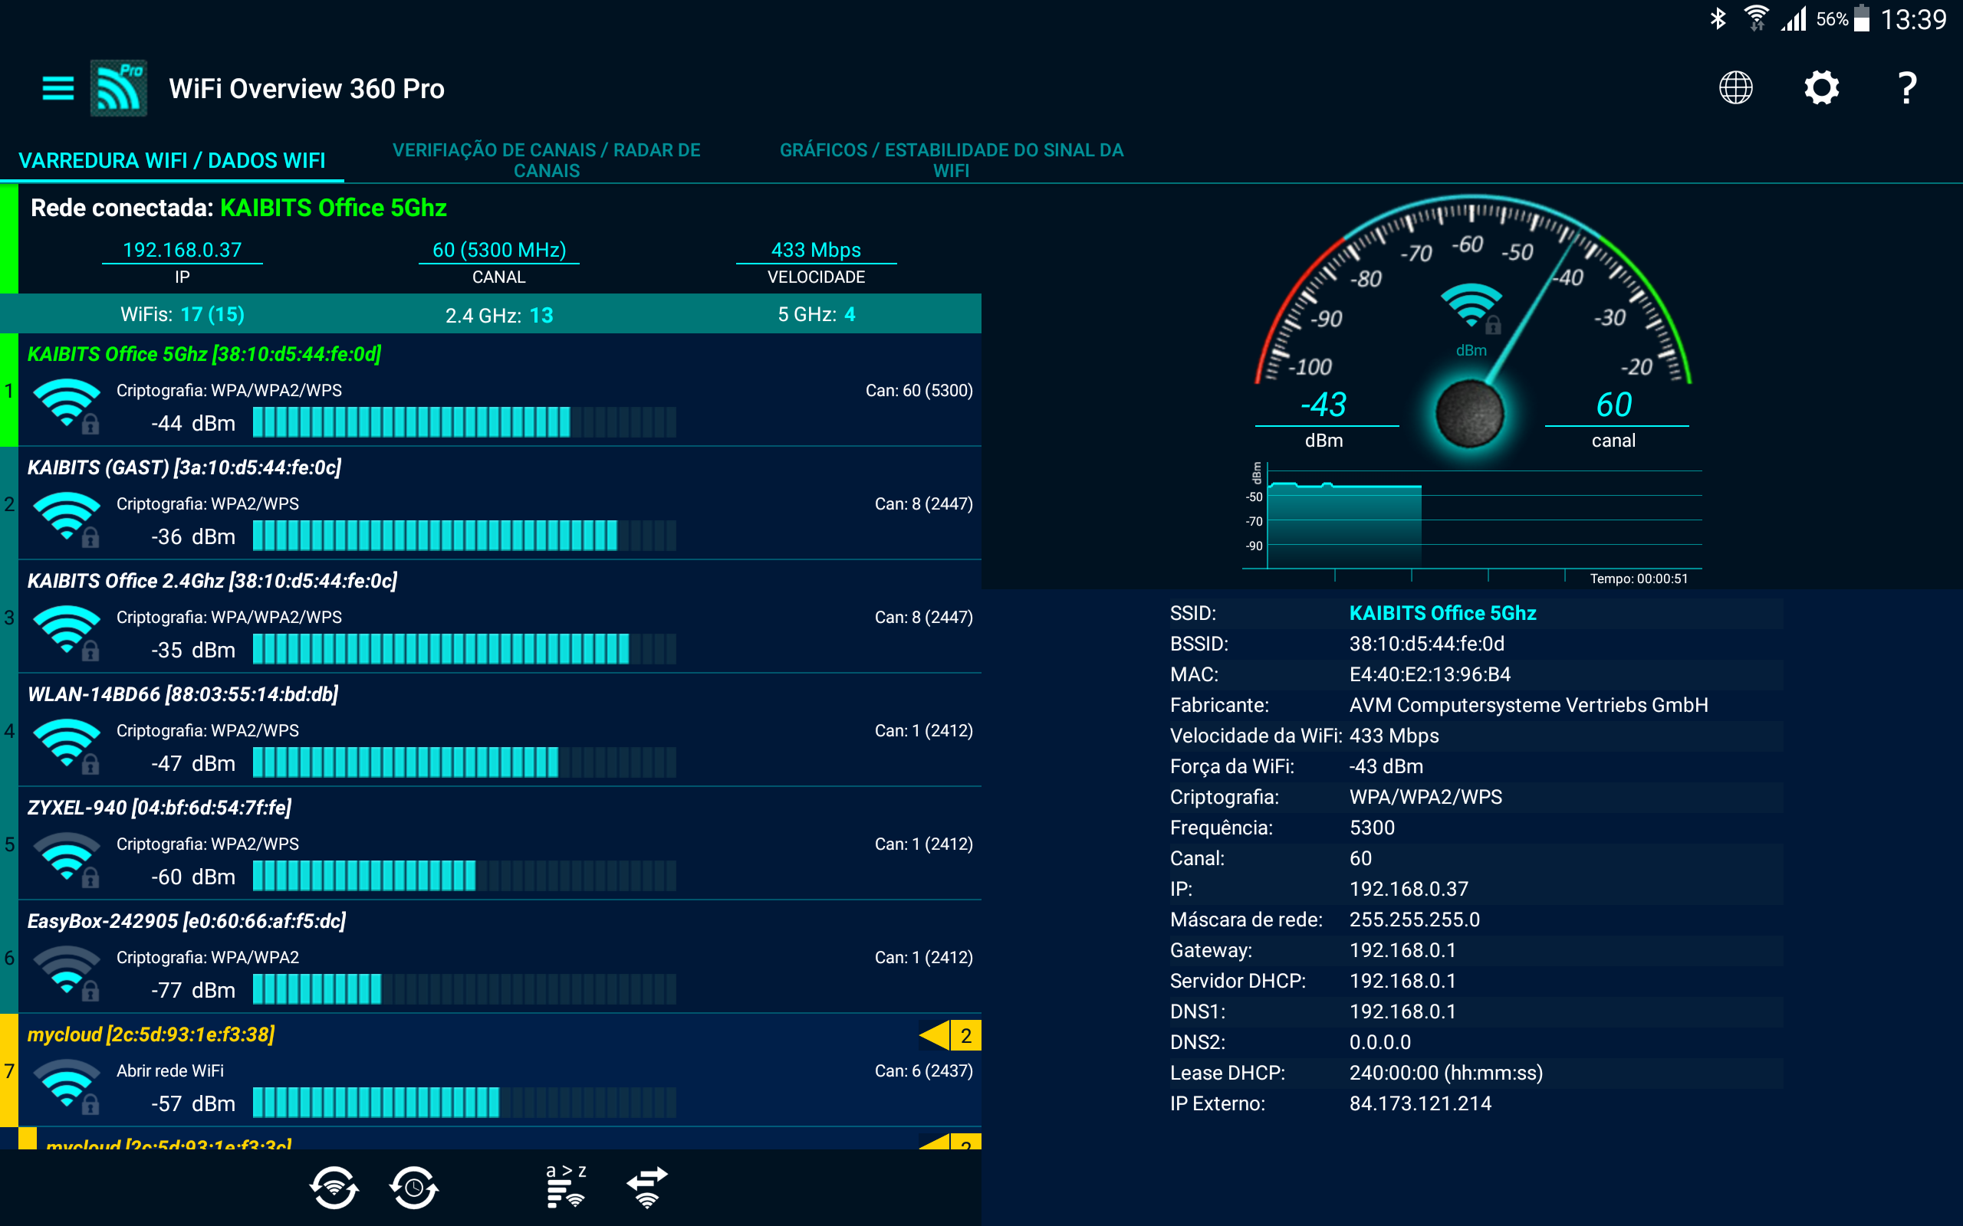This screenshot has height=1226, width=1963.
Task: Switch to Gráficos / Estabilidade do Sinal tab
Action: 951,159
